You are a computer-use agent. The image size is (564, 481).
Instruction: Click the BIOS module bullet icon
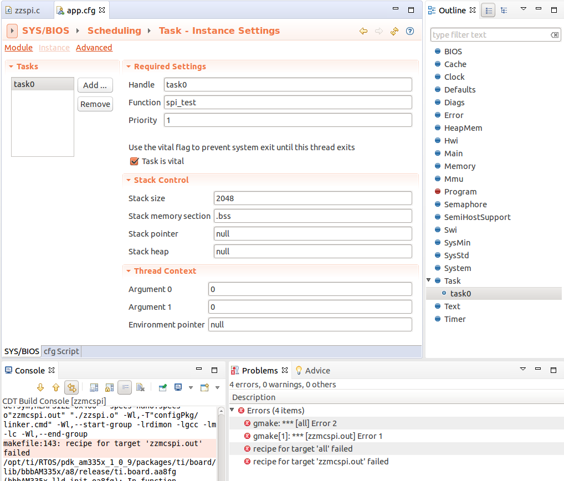(437, 51)
